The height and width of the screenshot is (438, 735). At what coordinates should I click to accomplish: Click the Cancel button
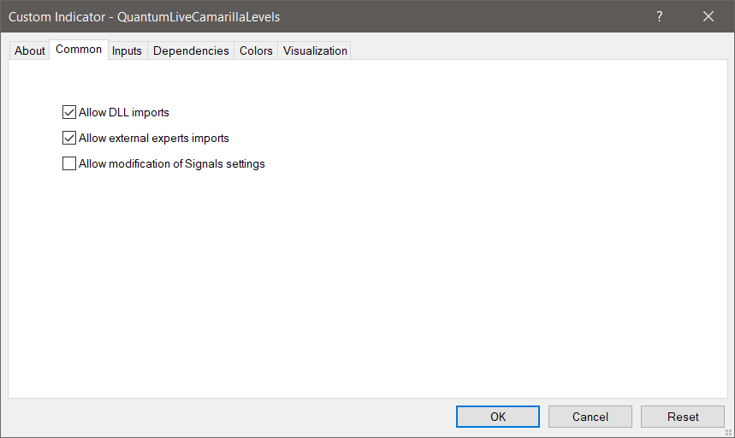(x=590, y=417)
